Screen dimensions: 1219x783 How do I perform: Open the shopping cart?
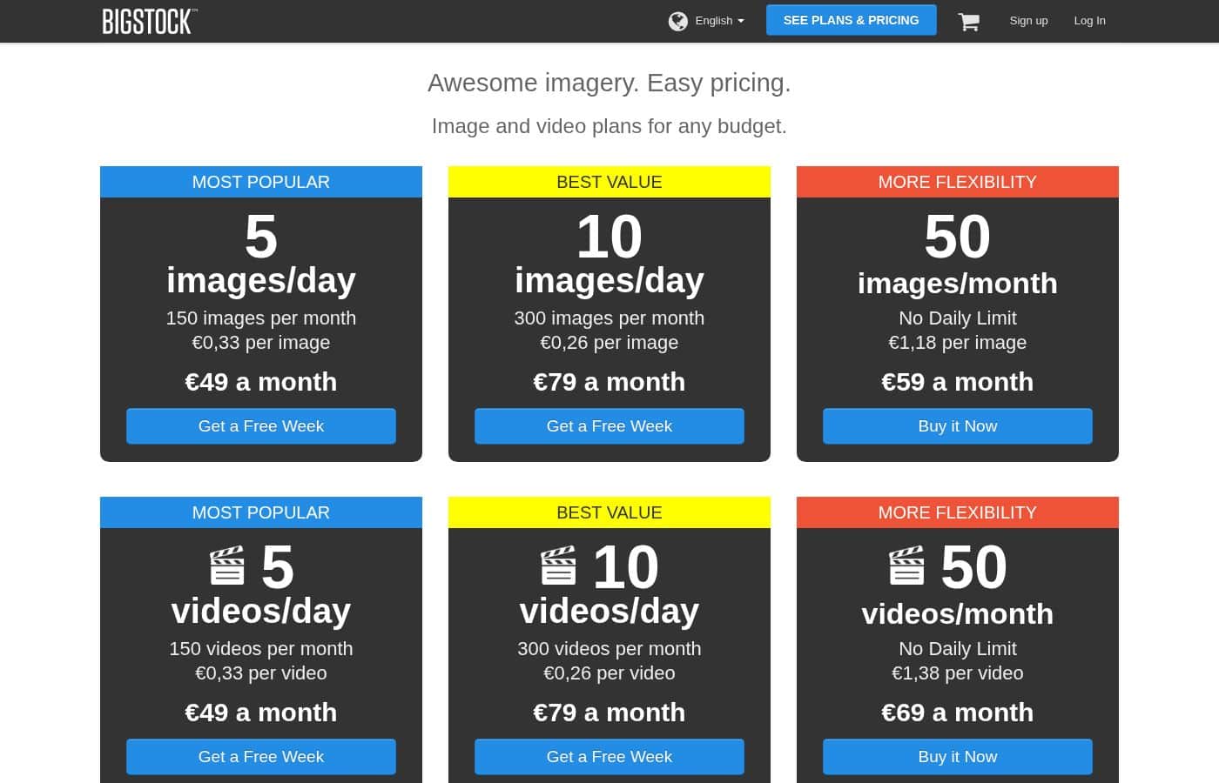point(969,22)
